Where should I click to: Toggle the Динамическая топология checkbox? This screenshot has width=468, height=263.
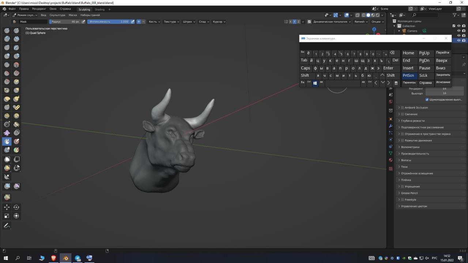[309, 22]
